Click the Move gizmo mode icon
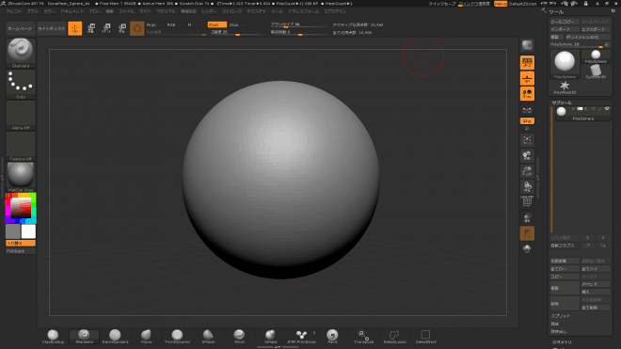 [x=91, y=28]
